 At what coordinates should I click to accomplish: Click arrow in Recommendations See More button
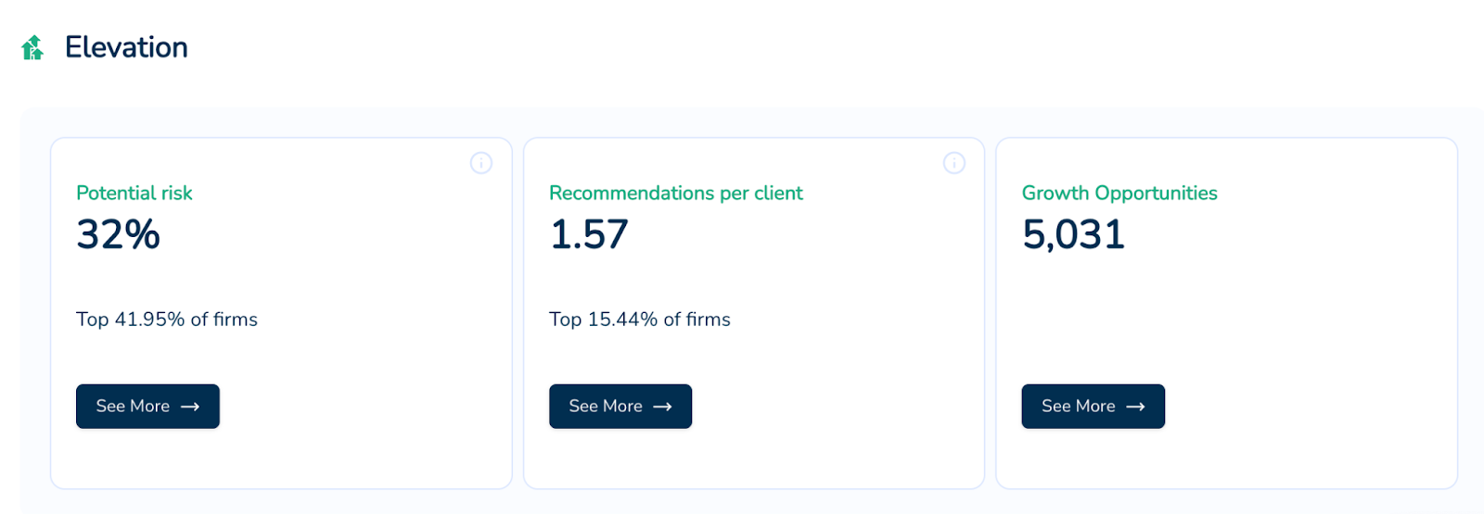pos(662,407)
